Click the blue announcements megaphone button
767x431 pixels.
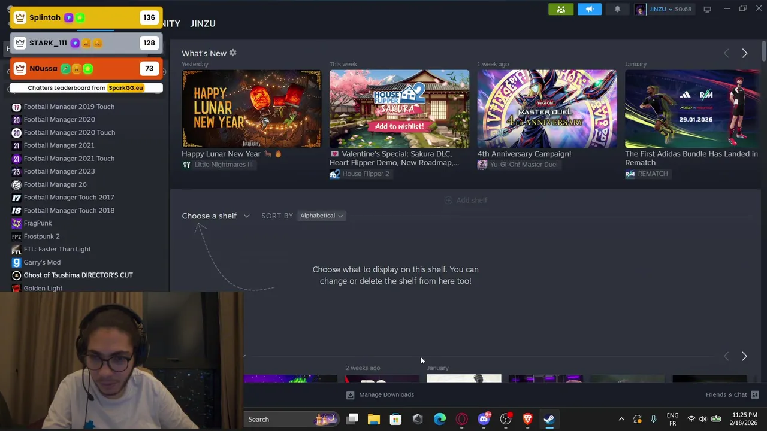(590, 9)
